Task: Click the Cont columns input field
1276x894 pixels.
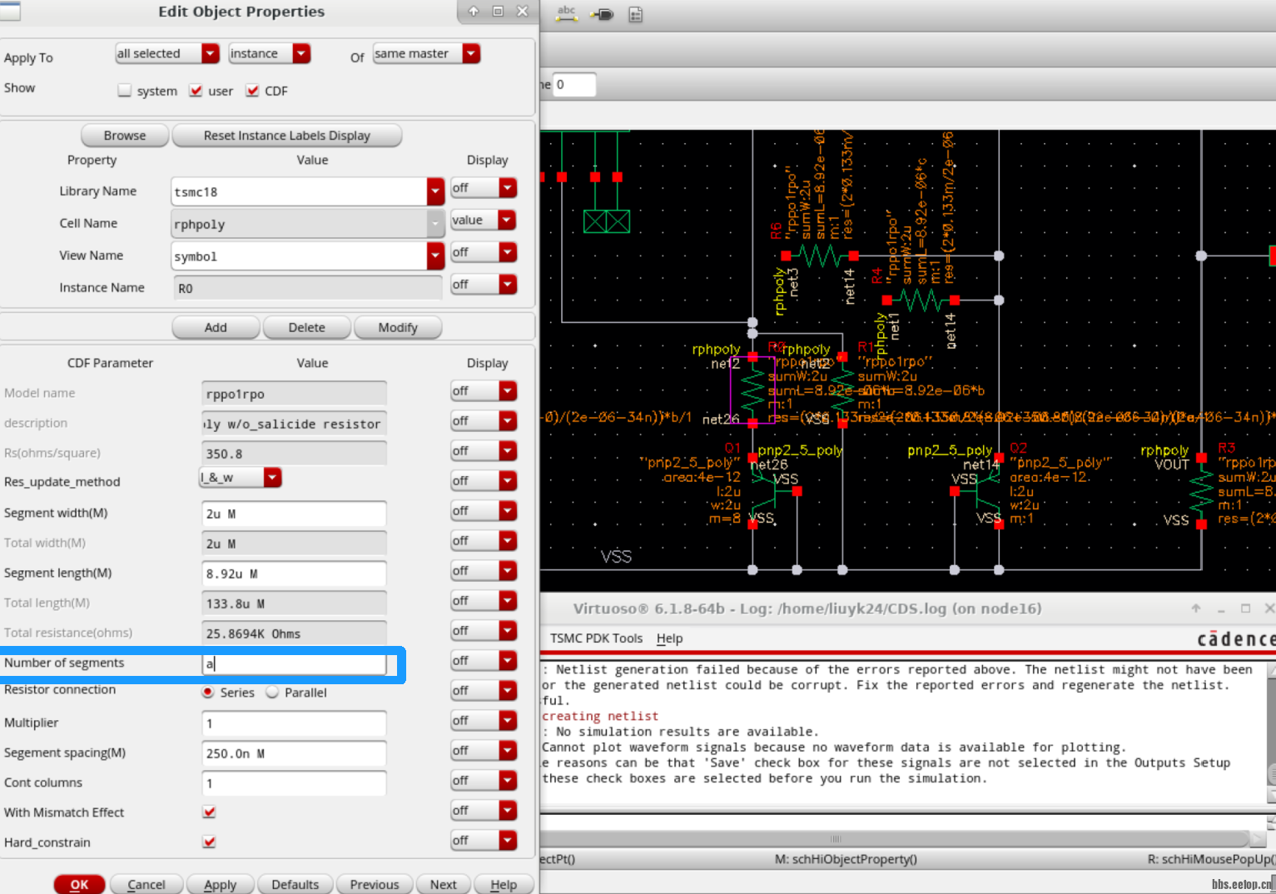Action: 294,783
